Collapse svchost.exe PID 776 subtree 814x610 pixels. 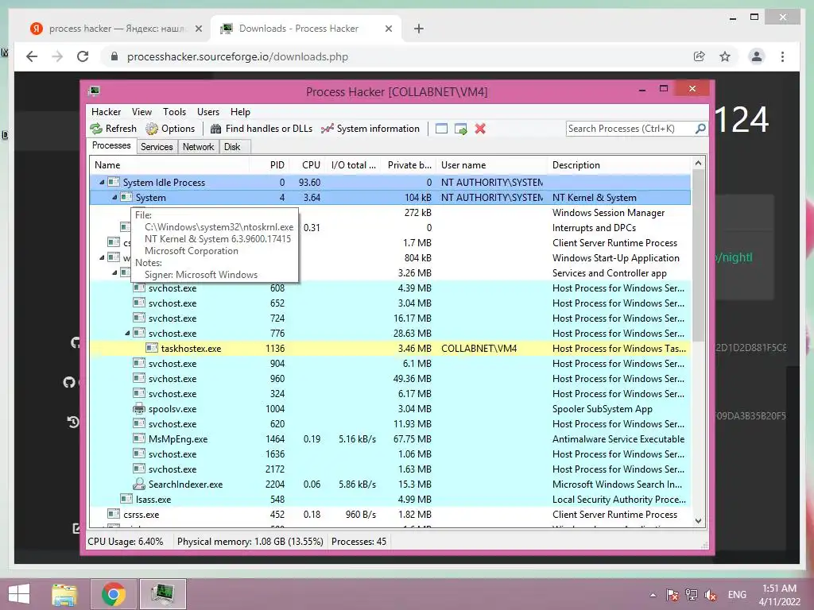tap(127, 333)
